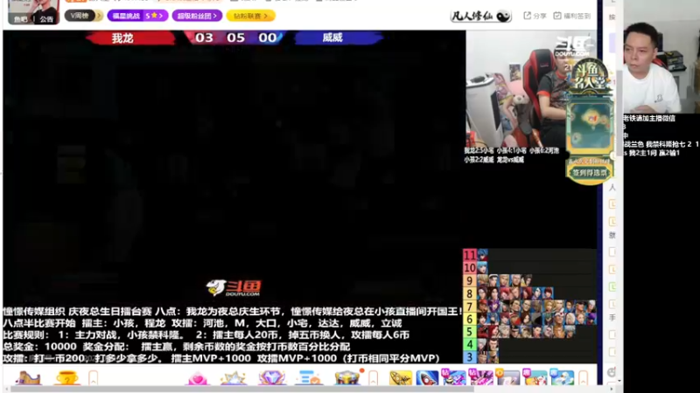Click the horizontal scrollbar thumb

[243, 390]
